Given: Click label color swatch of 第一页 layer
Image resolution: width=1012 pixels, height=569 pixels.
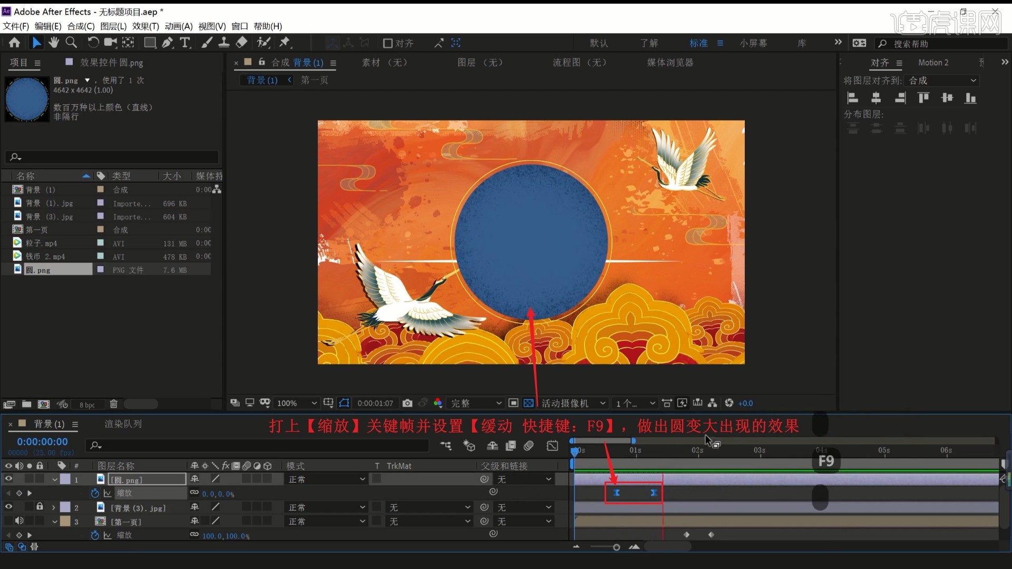Looking at the screenshot, I should 65,521.
